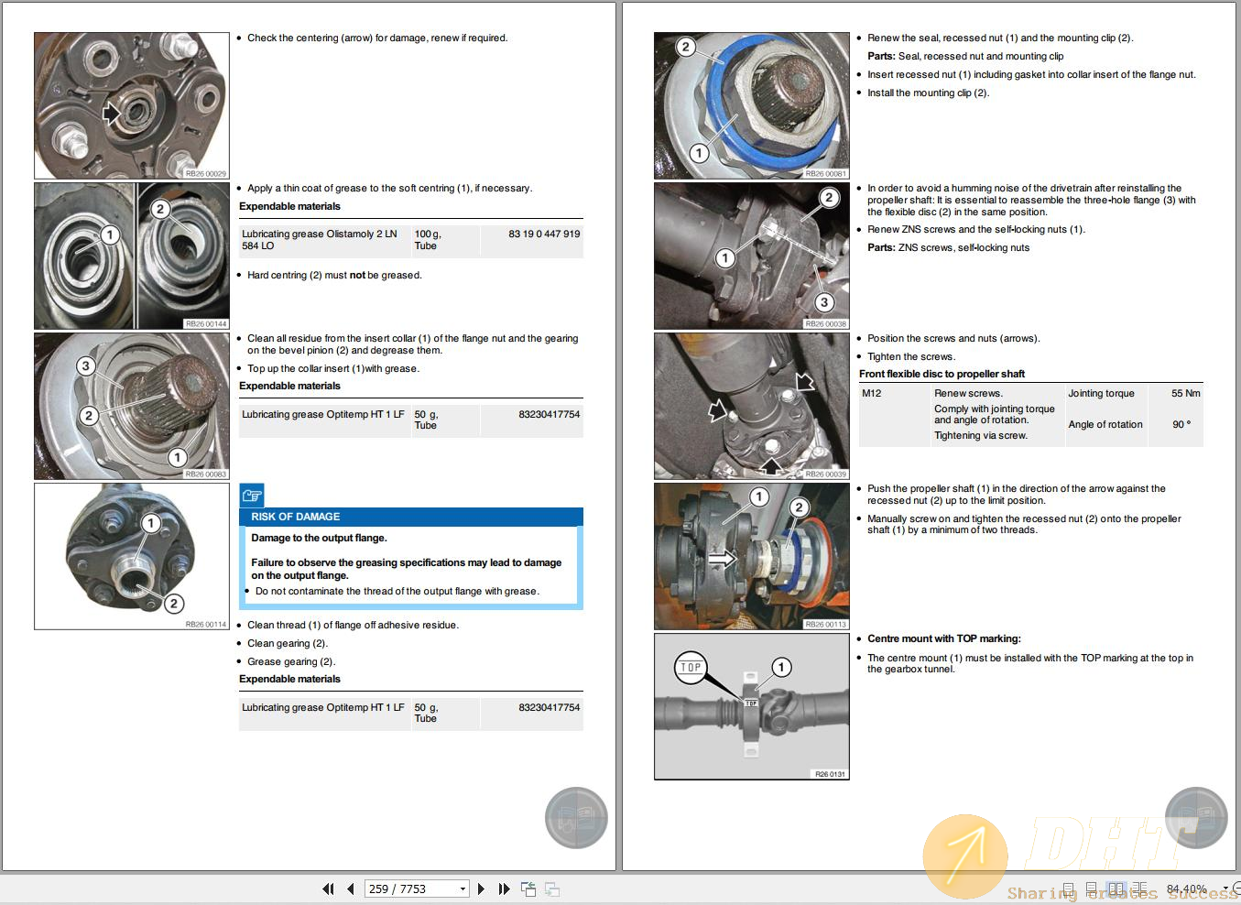1241x905 pixels.
Task: Click 'Install the mounting clip (2).' bullet
Action: point(929,93)
